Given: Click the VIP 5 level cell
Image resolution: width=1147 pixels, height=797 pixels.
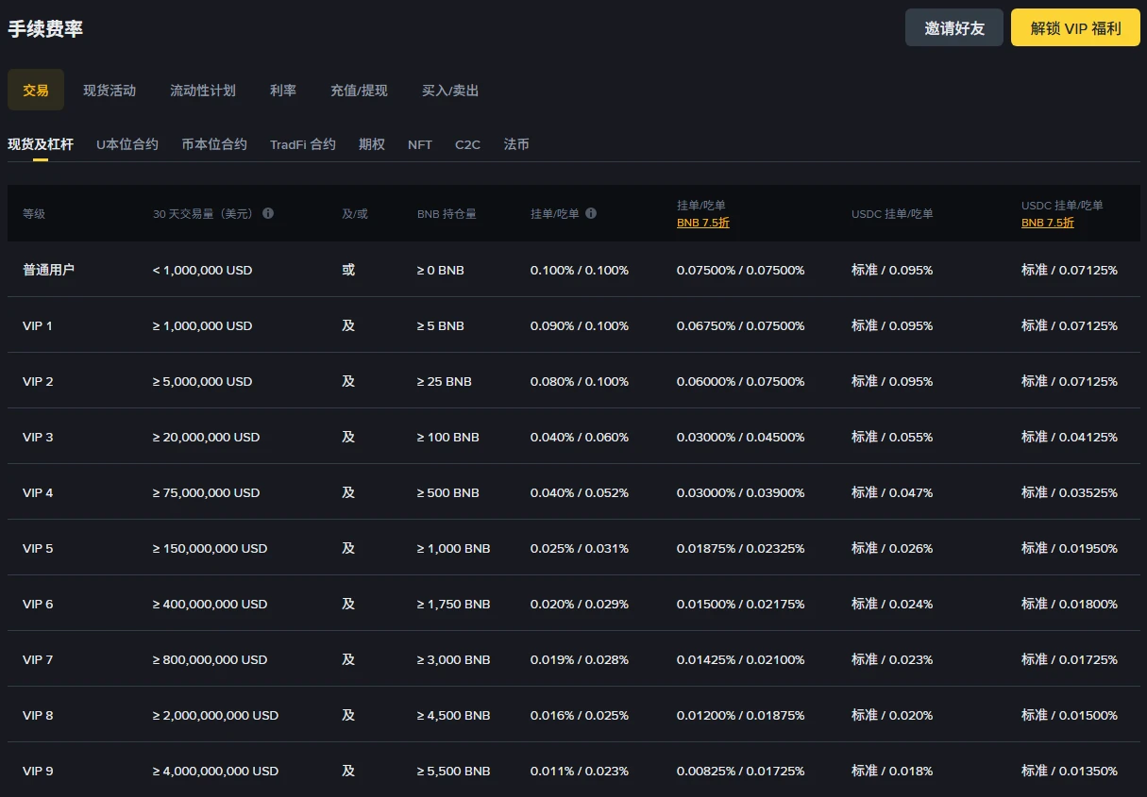Looking at the screenshot, I should 38,548.
